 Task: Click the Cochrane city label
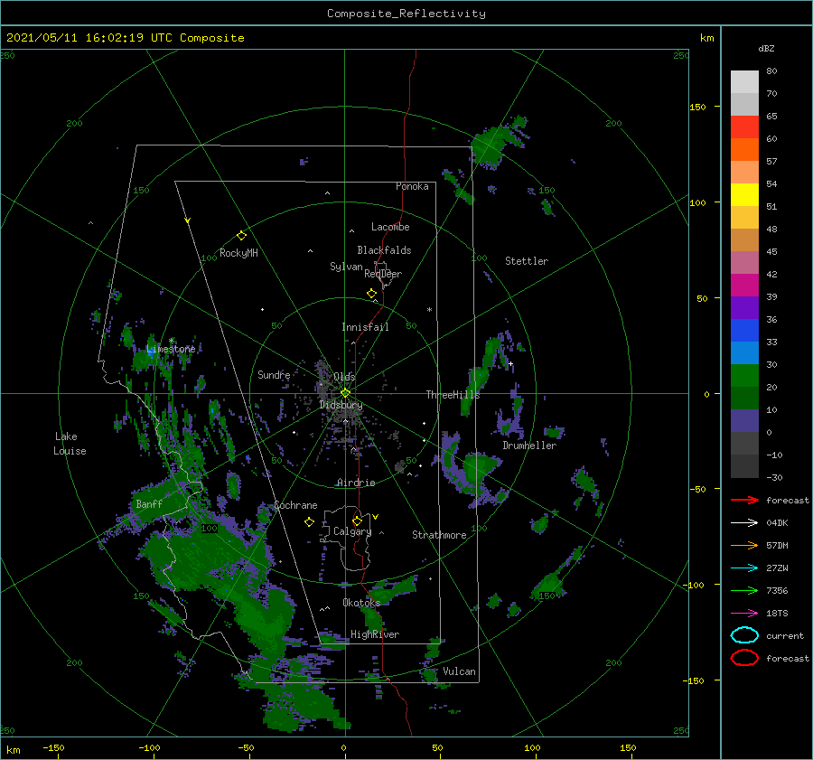click(x=295, y=505)
